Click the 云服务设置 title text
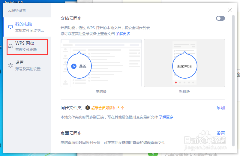This screenshot has height=156, width=240. [17, 10]
